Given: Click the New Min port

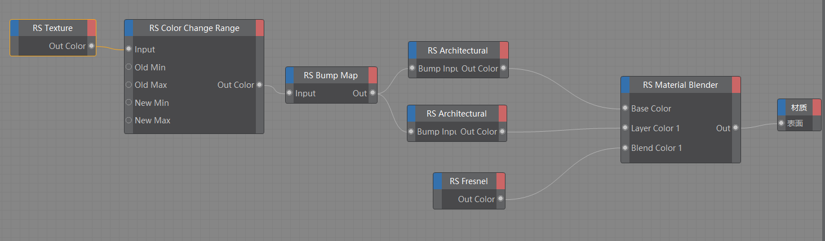Looking at the screenshot, I should click(128, 102).
